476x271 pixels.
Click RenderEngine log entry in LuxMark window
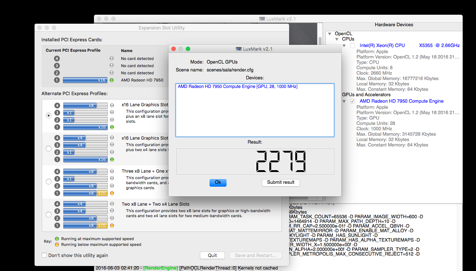click(186, 268)
